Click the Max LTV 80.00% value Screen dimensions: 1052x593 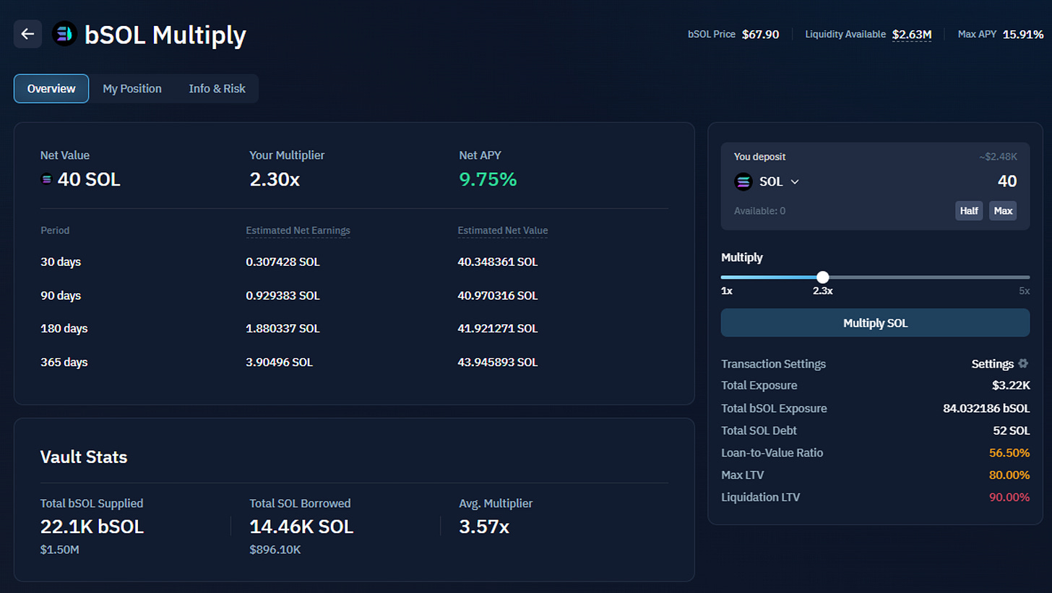(x=1009, y=475)
